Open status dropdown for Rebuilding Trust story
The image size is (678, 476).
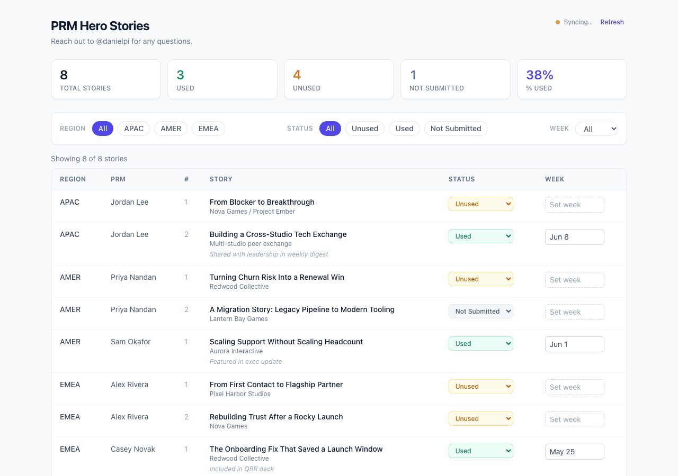click(481, 419)
